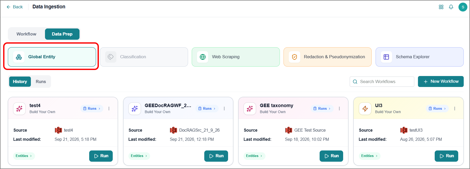
Task: Switch to the History tab
Action: [x=20, y=81]
